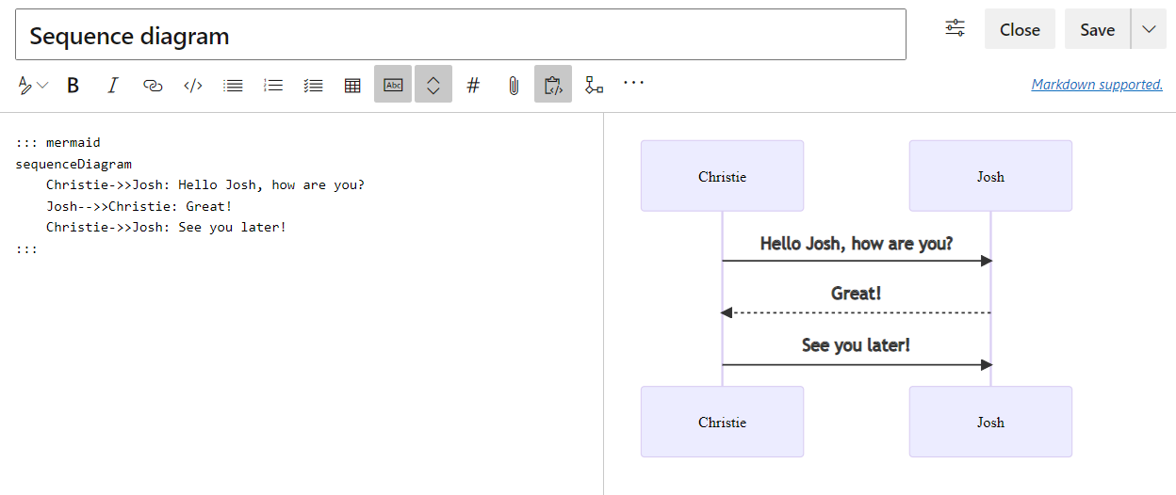Show more toolbar options ellipsis
Viewport: 1176px width, 495px height.
click(633, 83)
